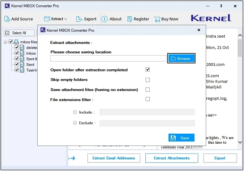
Task: Click the Extract Attachments button
Action: (x=172, y=158)
